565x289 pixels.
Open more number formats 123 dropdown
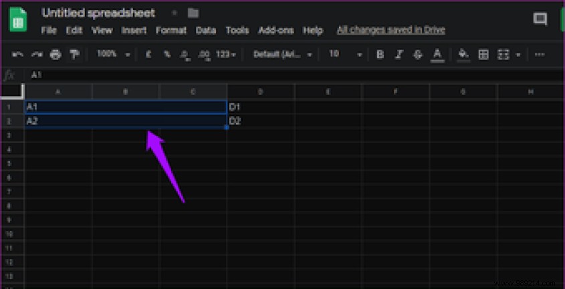[x=226, y=54]
